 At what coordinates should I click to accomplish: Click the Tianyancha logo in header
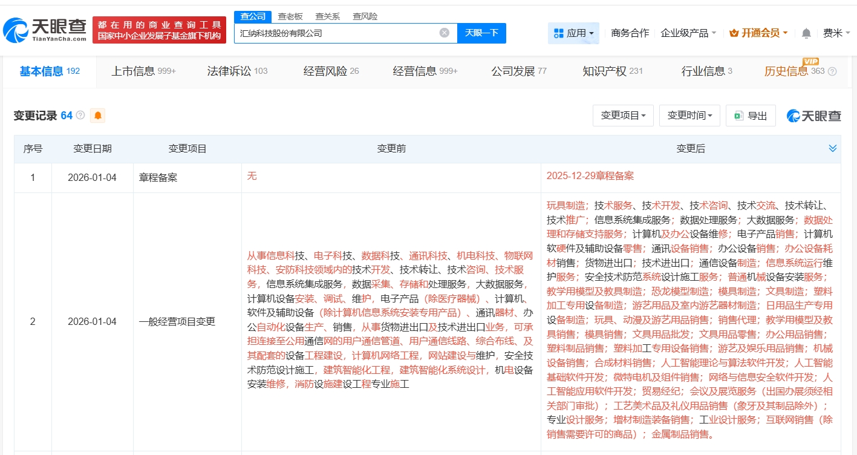[45, 29]
